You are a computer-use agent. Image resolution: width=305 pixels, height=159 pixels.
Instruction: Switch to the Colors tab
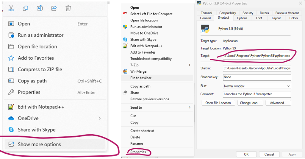pyautogui.click(x=293, y=18)
